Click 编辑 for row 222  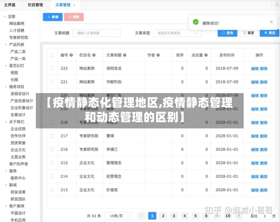click(255, 68)
